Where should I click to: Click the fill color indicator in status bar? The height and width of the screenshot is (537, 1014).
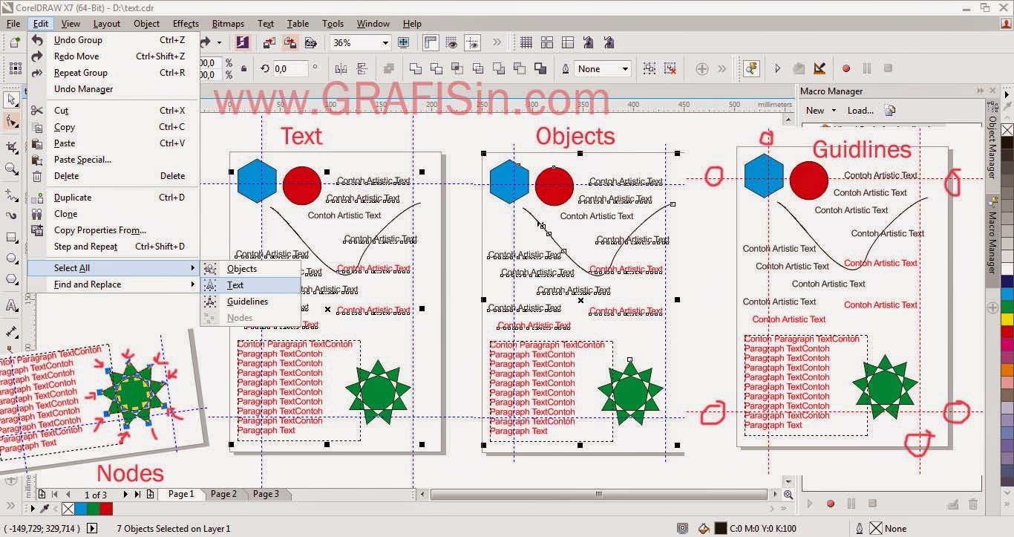[720, 529]
